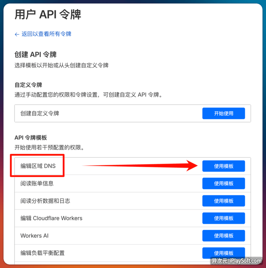
Task: Select the 阅读账单信息 template name
Action: pos(37,183)
